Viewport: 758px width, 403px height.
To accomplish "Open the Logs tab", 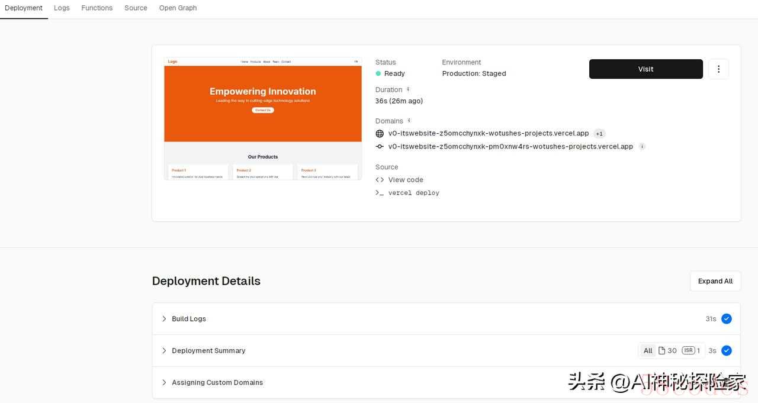I will tap(62, 8).
